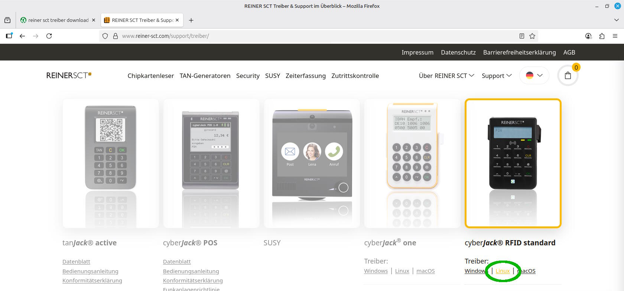
Task: Open tracking protection shield icon
Action: click(105, 36)
